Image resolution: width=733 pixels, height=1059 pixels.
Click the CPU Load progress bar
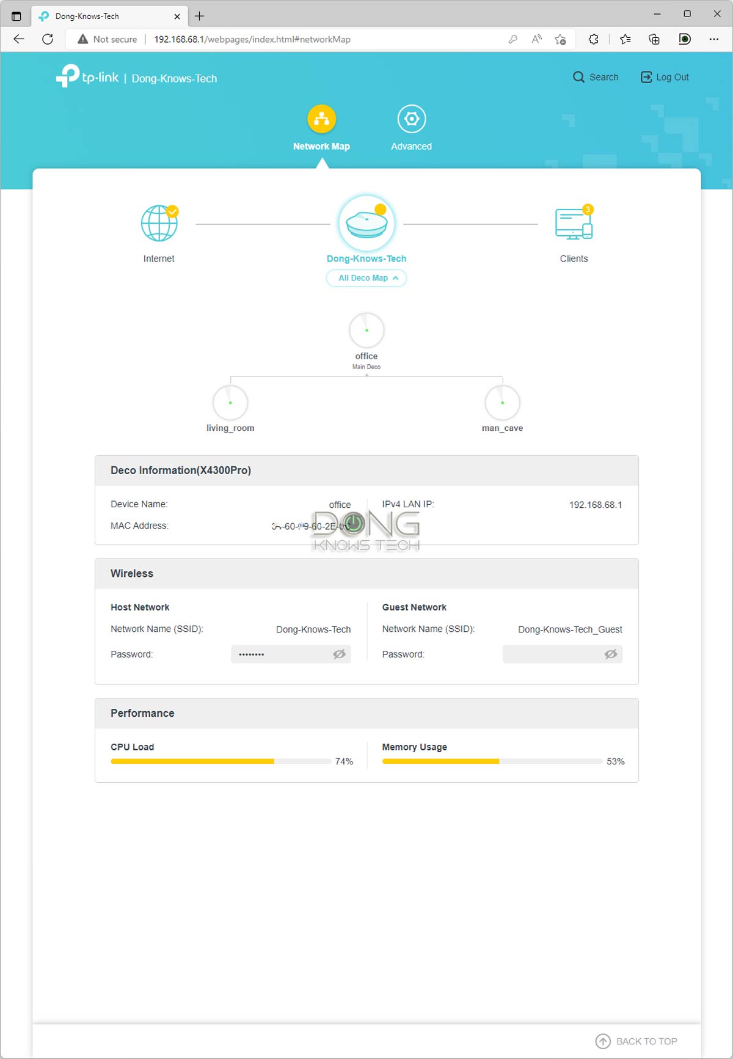pos(221,761)
